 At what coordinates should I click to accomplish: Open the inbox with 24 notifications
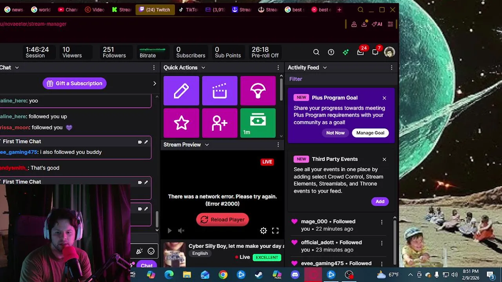tap(360, 52)
